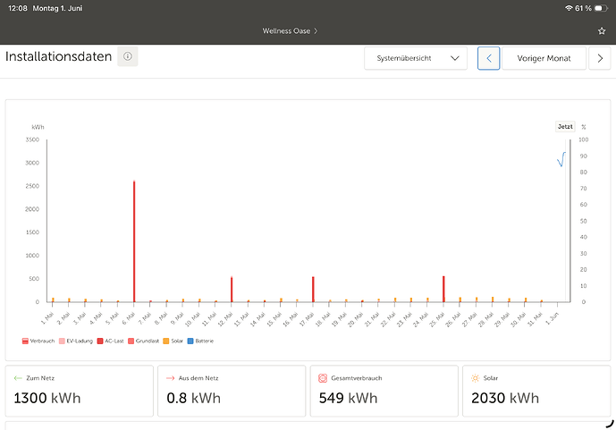
Task: Open Wellness Oase installation selector
Action: click(x=290, y=31)
